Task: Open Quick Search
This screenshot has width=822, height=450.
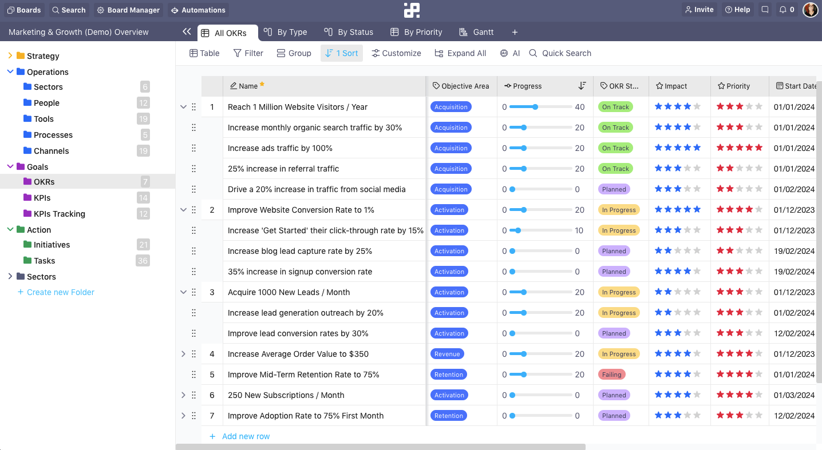Action: [560, 53]
